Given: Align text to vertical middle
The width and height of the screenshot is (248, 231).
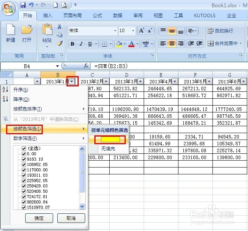Looking at the screenshot, I should [172, 31].
